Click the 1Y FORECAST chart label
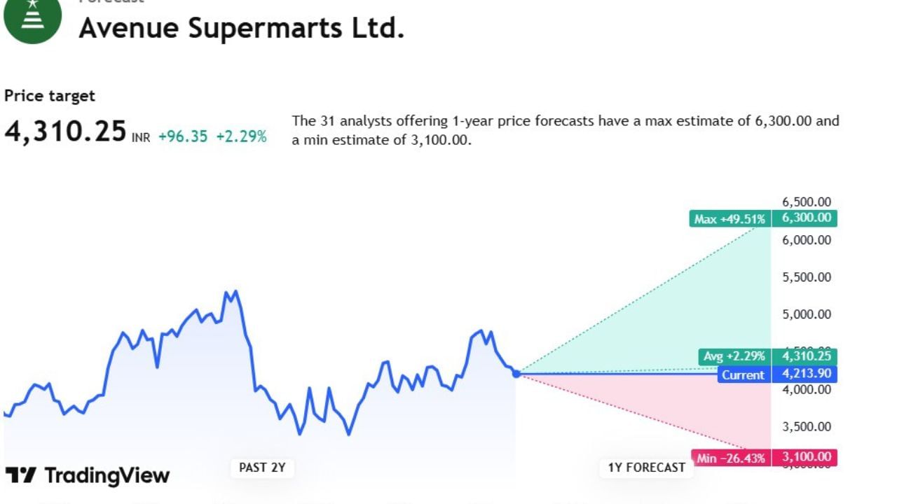 [646, 468]
